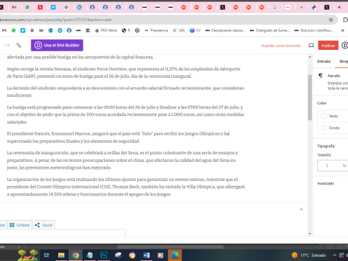Open the Divi settings icon beside Publicar
The height and width of the screenshot is (261, 348).
[345, 45]
